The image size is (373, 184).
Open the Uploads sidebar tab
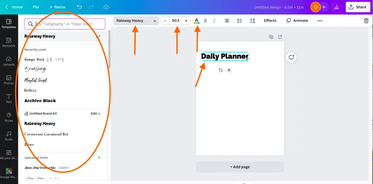(9, 61)
